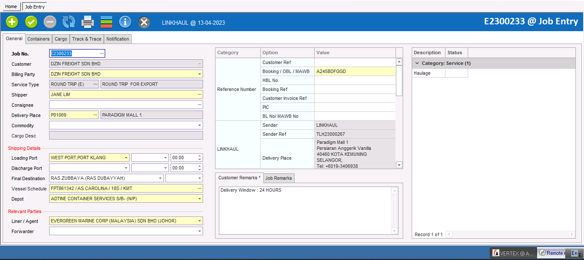Click the Print icon in toolbar
This screenshot has height=260, width=584.
(88, 22)
